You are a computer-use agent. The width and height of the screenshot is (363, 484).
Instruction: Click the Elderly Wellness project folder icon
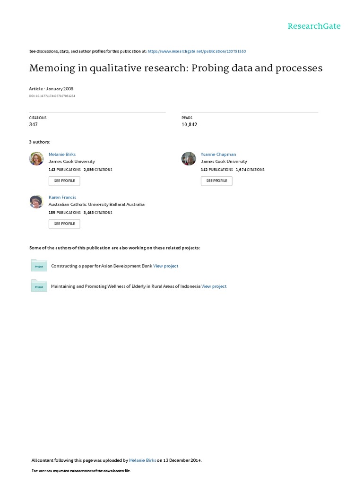pos(39,286)
